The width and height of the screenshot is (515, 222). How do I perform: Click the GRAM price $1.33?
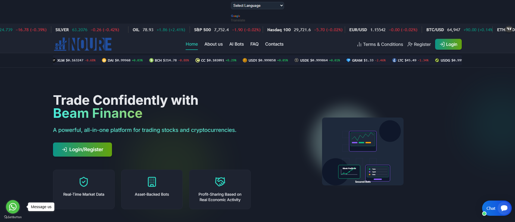369,60
